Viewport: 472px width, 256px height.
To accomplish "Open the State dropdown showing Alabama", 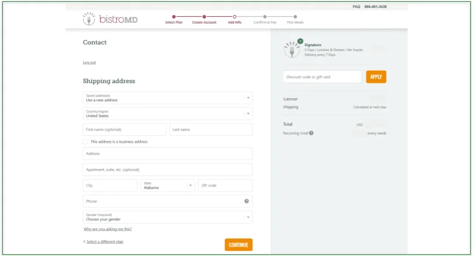I will click(x=168, y=185).
